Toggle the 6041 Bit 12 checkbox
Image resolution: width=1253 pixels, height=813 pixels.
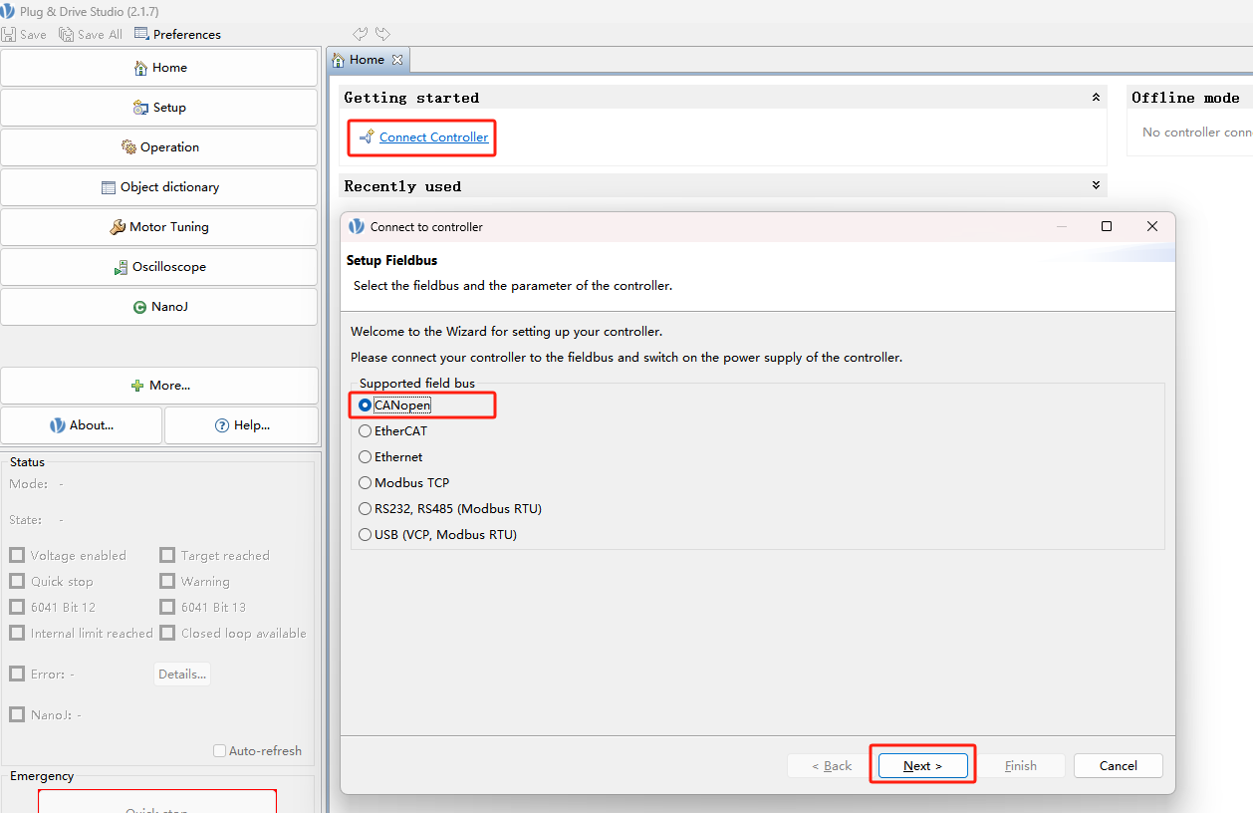[x=17, y=608]
